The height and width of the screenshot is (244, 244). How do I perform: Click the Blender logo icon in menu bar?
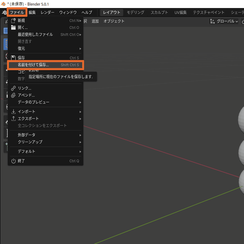coord(4,13)
